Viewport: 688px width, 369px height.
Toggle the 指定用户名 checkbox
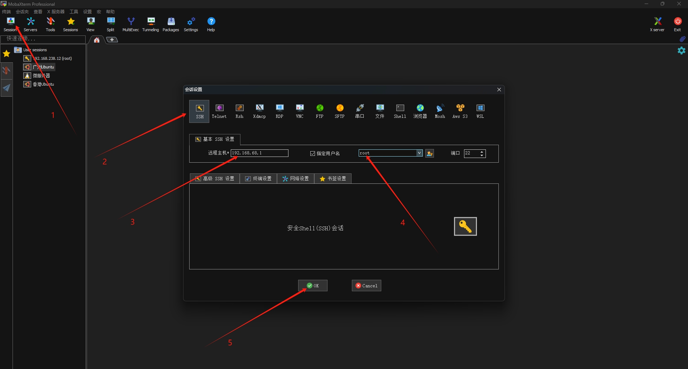point(312,153)
